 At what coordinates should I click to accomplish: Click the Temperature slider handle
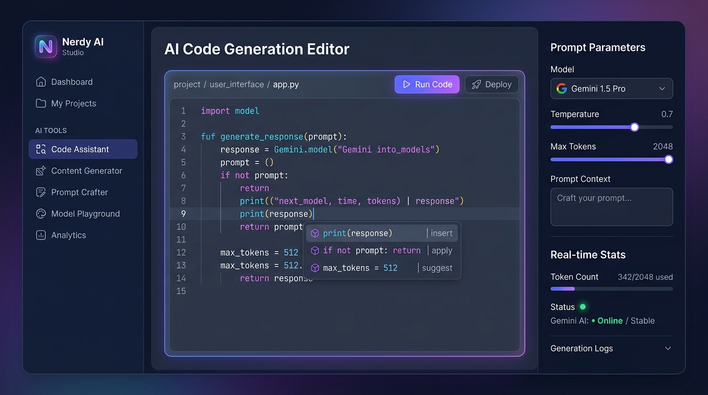click(634, 127)
